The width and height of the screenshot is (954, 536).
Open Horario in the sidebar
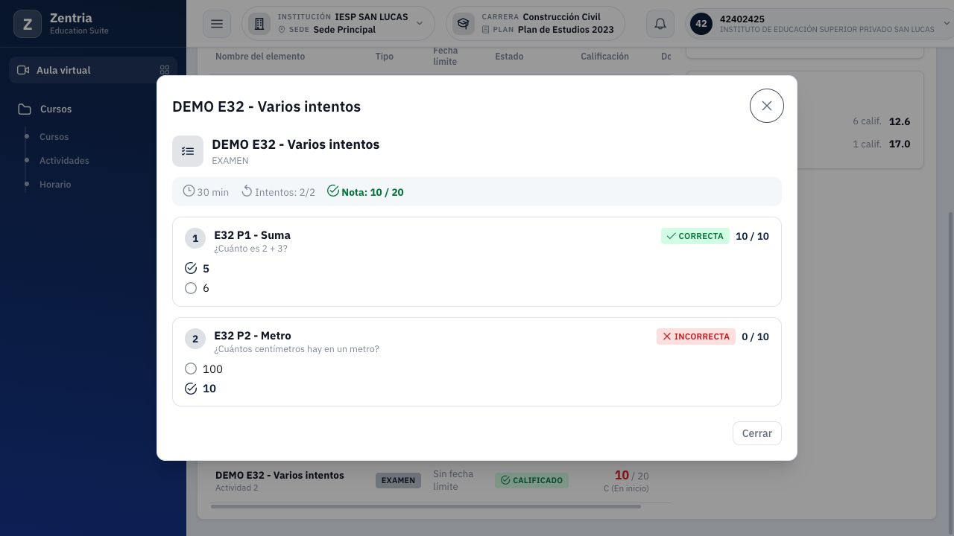[x=55, y=185]
